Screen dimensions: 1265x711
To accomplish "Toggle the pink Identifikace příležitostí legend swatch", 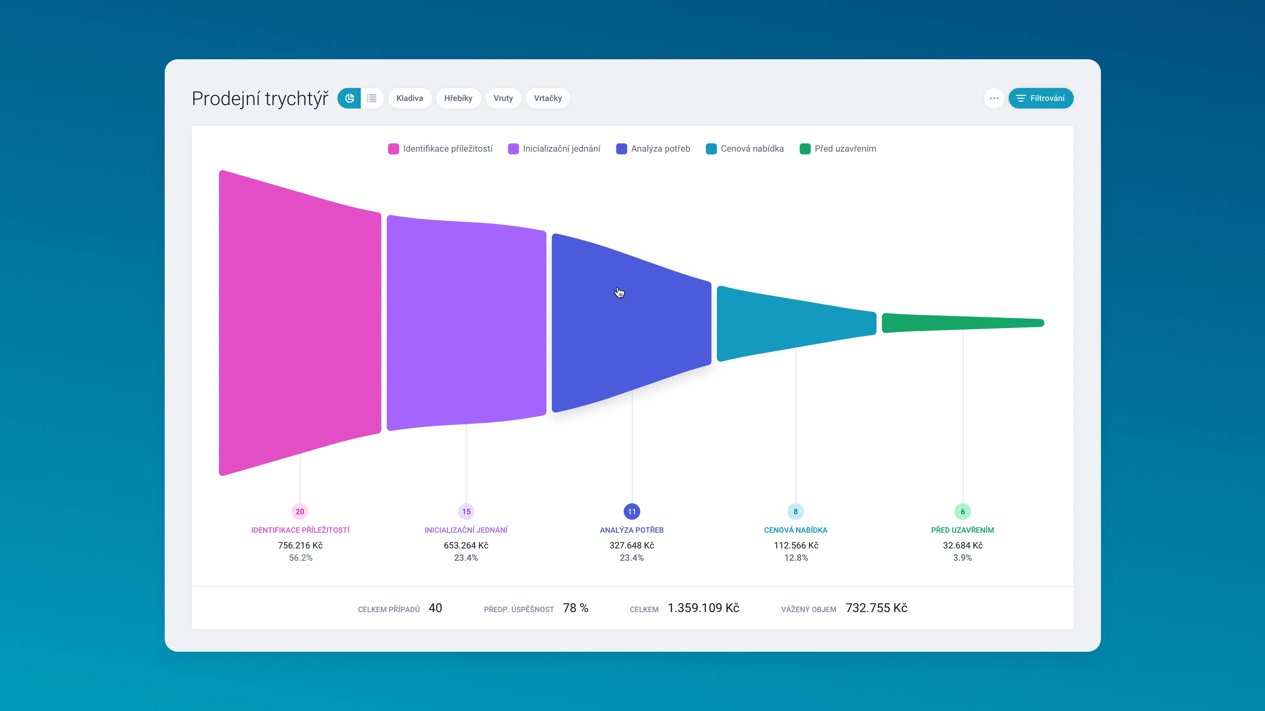I will (x=393, y=149).
